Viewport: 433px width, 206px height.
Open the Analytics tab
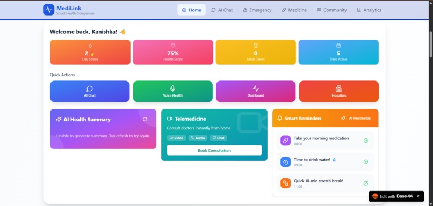[x=369, y=10]
